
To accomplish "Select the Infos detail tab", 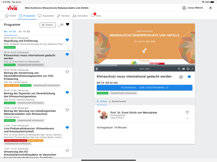I will click(102, 101).
